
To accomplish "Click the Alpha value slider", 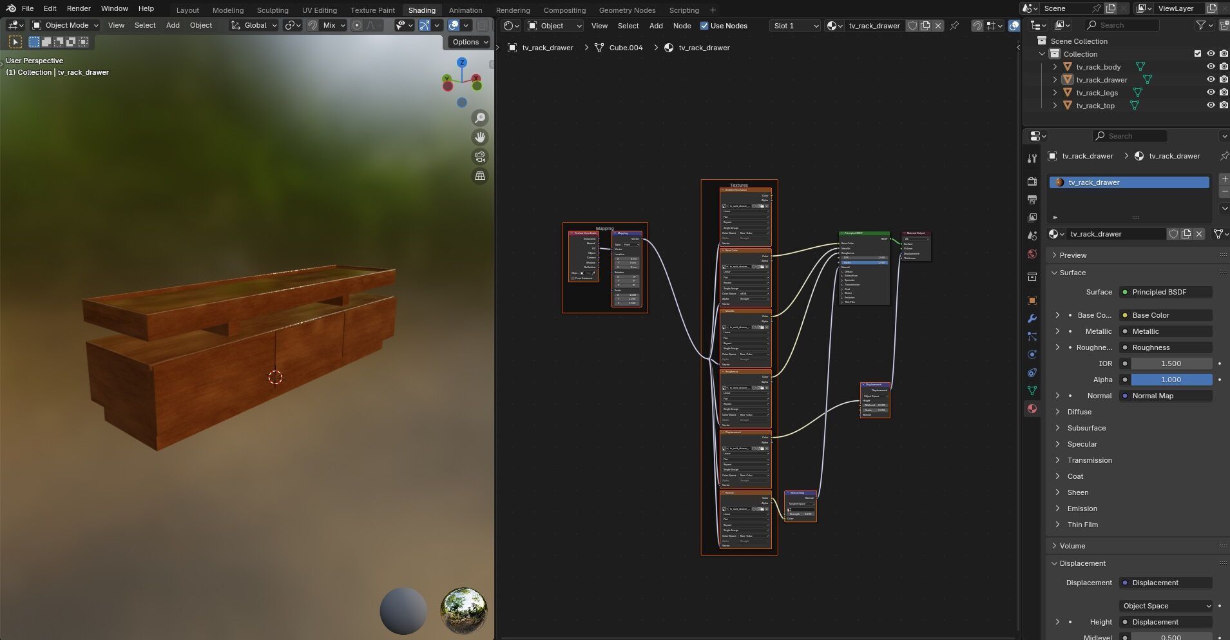I will (1171, 380).
